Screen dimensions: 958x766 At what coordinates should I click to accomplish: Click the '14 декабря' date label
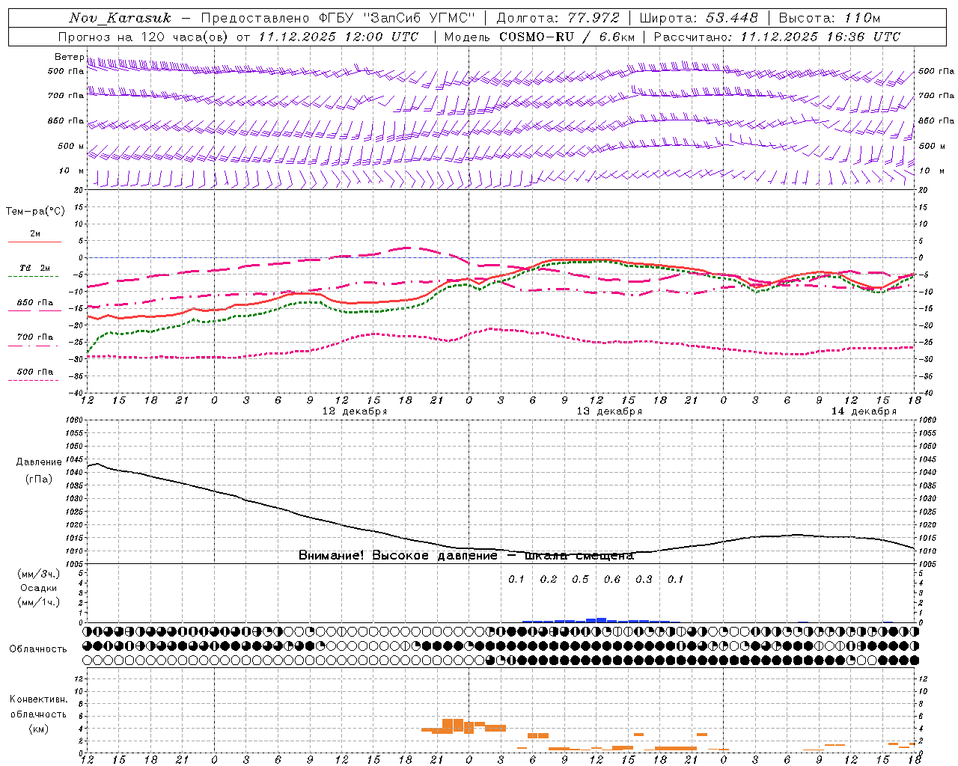coord(864,411)
